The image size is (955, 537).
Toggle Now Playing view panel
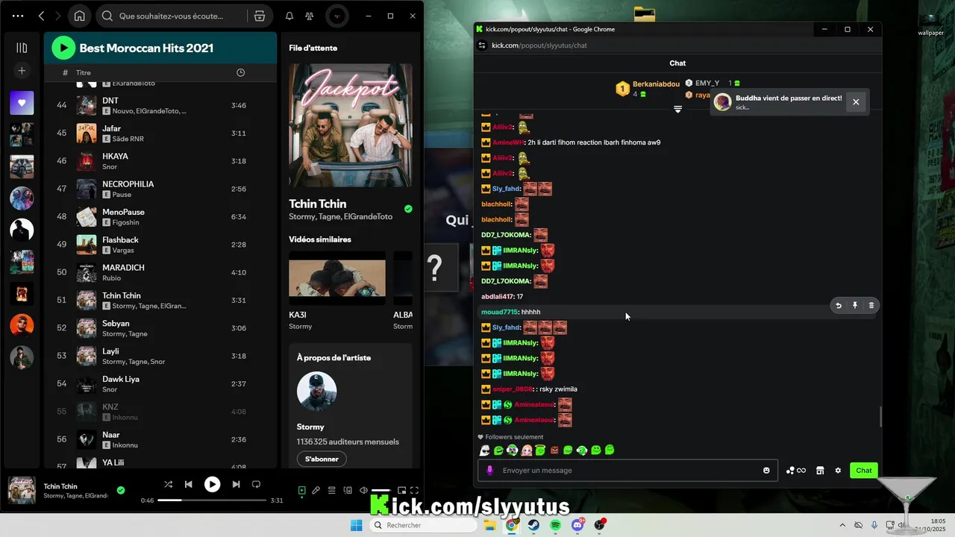click(301, 491)
